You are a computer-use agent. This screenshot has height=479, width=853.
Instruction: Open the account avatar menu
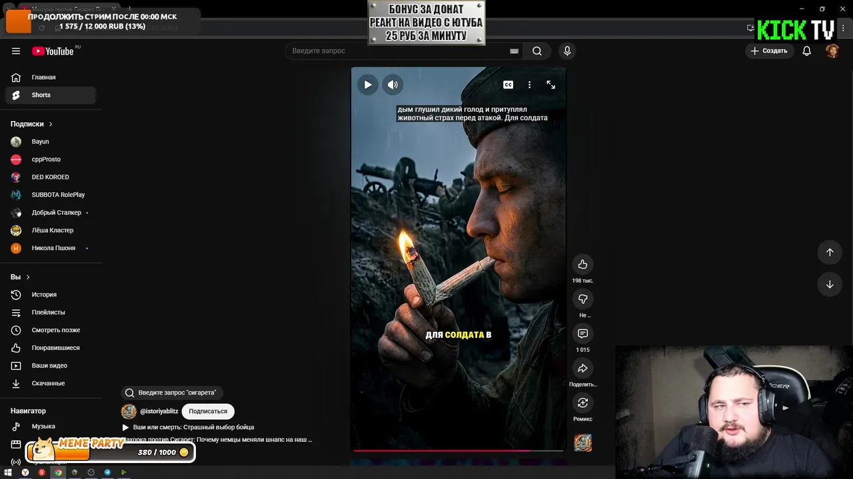click(x=832, y=51)
